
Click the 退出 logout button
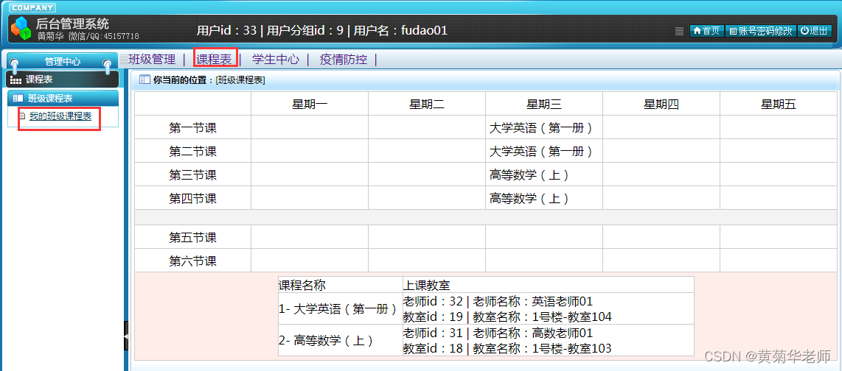pyautogui.click(x=814, y=31)
